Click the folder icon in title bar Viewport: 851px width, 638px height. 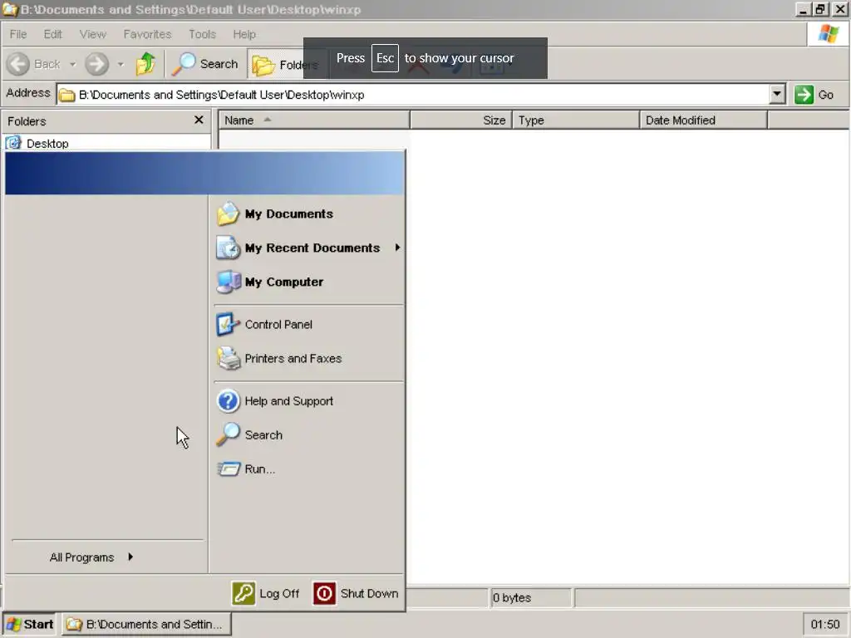(x=10, y=9)
